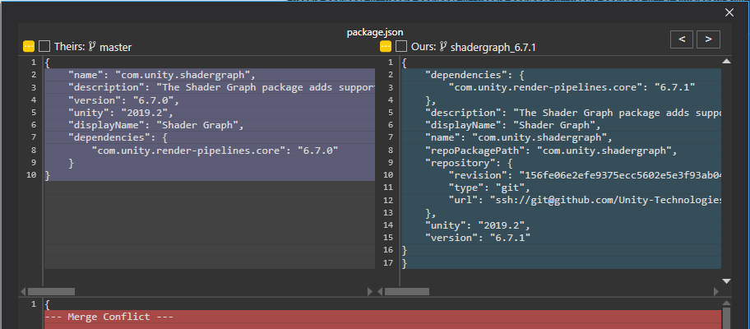Click the yellow options icon beside Theirs

coord(29,46)
